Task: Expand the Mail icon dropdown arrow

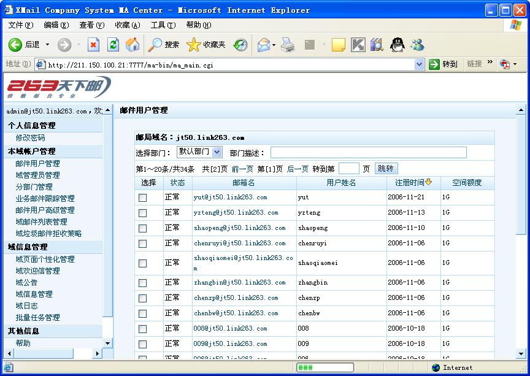Action: pos(274,45)
